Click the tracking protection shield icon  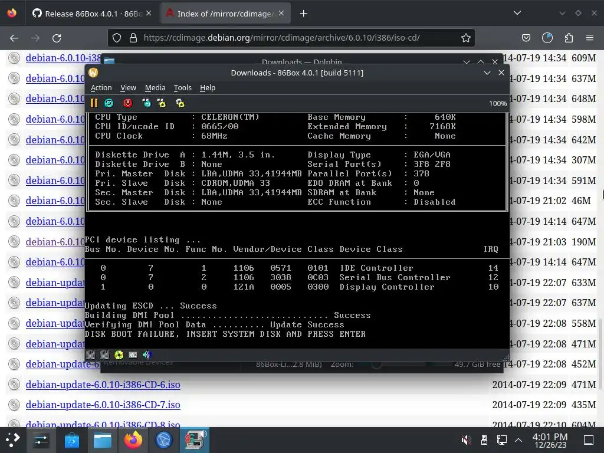(x=117, y=38)
